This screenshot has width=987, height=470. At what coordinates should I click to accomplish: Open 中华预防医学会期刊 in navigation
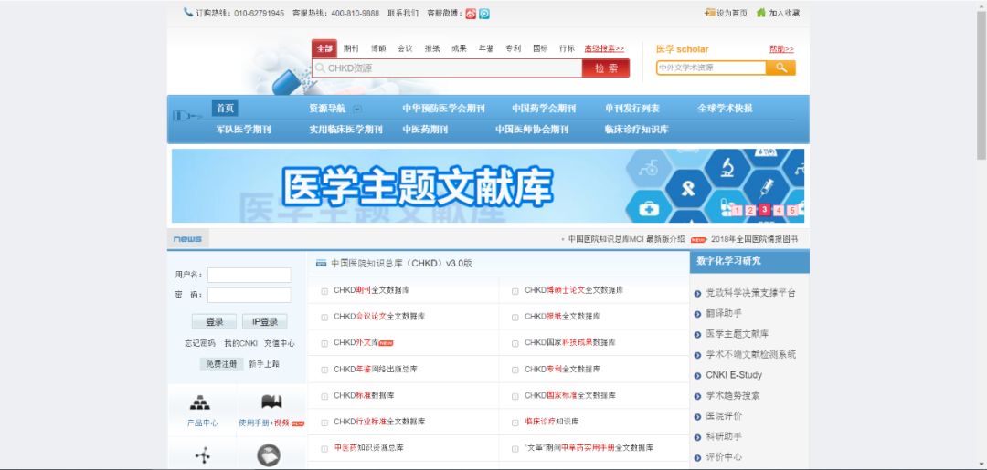[x=444, y=108]
